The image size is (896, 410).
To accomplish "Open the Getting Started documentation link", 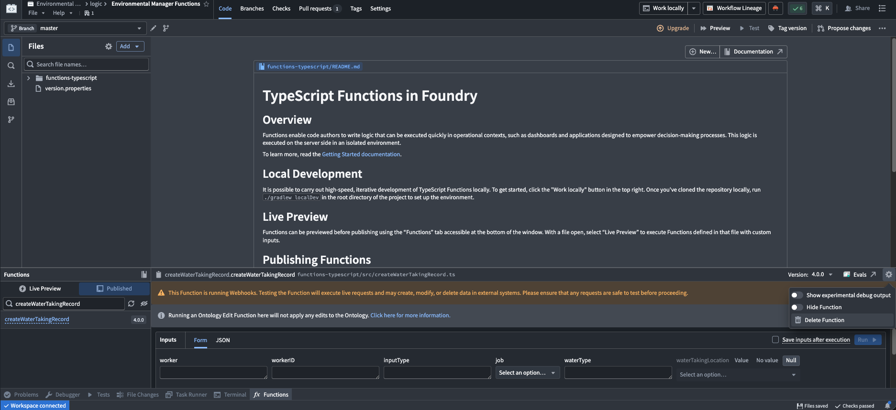I will tap(361, 154).
